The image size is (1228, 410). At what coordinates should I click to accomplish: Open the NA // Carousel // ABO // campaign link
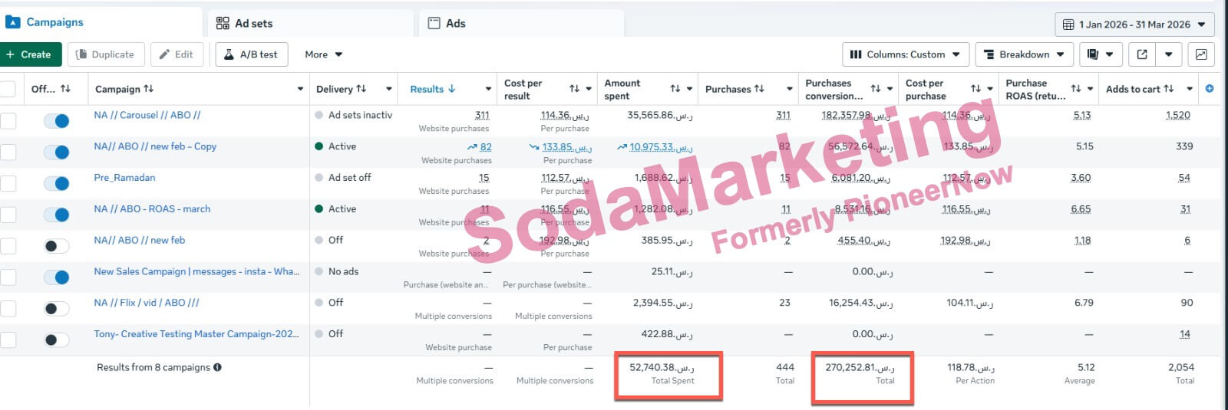[147, 115]
